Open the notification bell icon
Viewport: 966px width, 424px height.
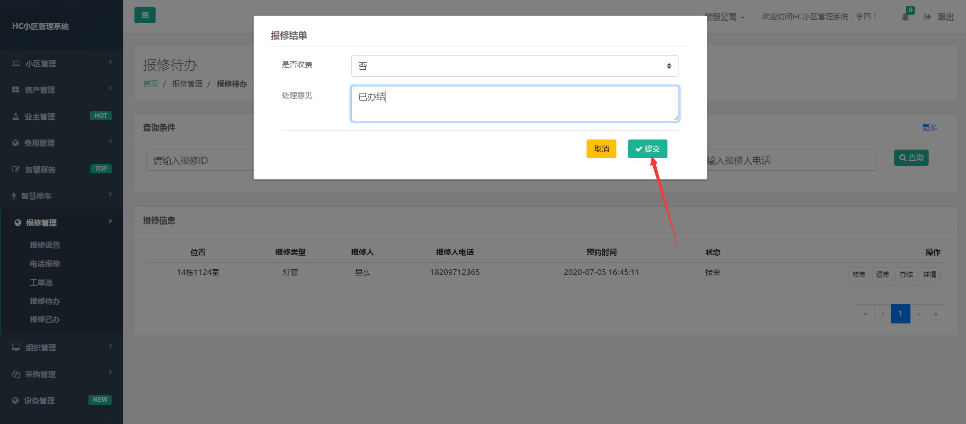point(905,17)
